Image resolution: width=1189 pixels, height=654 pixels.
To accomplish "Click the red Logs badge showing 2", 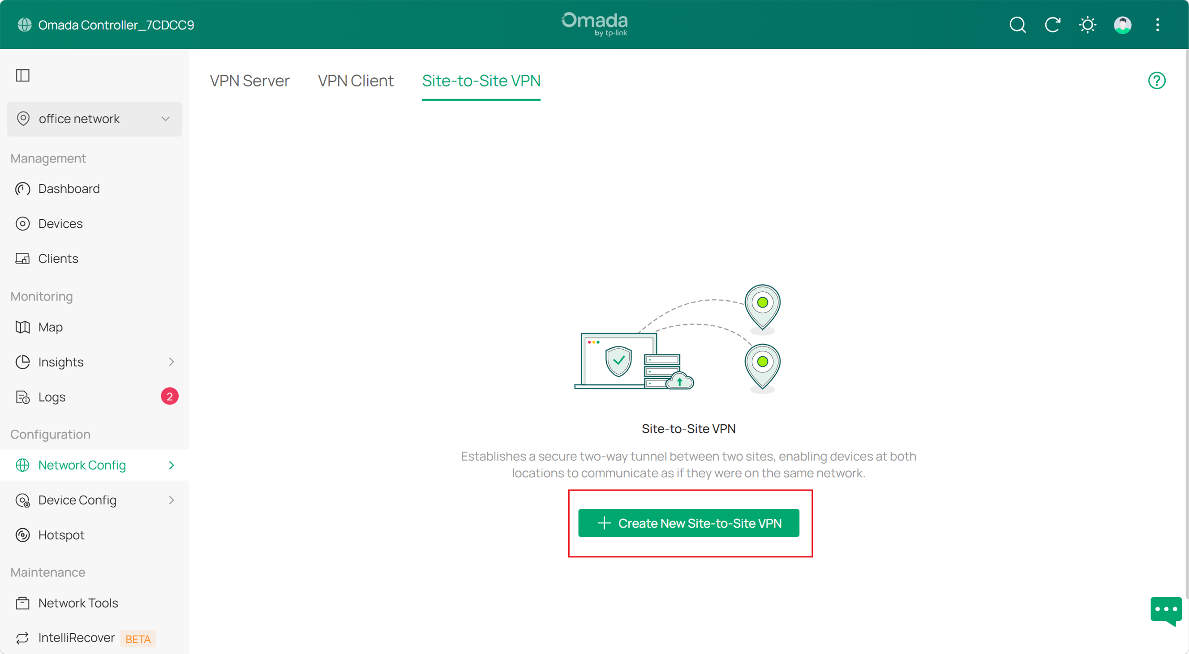I will (169, 397).
